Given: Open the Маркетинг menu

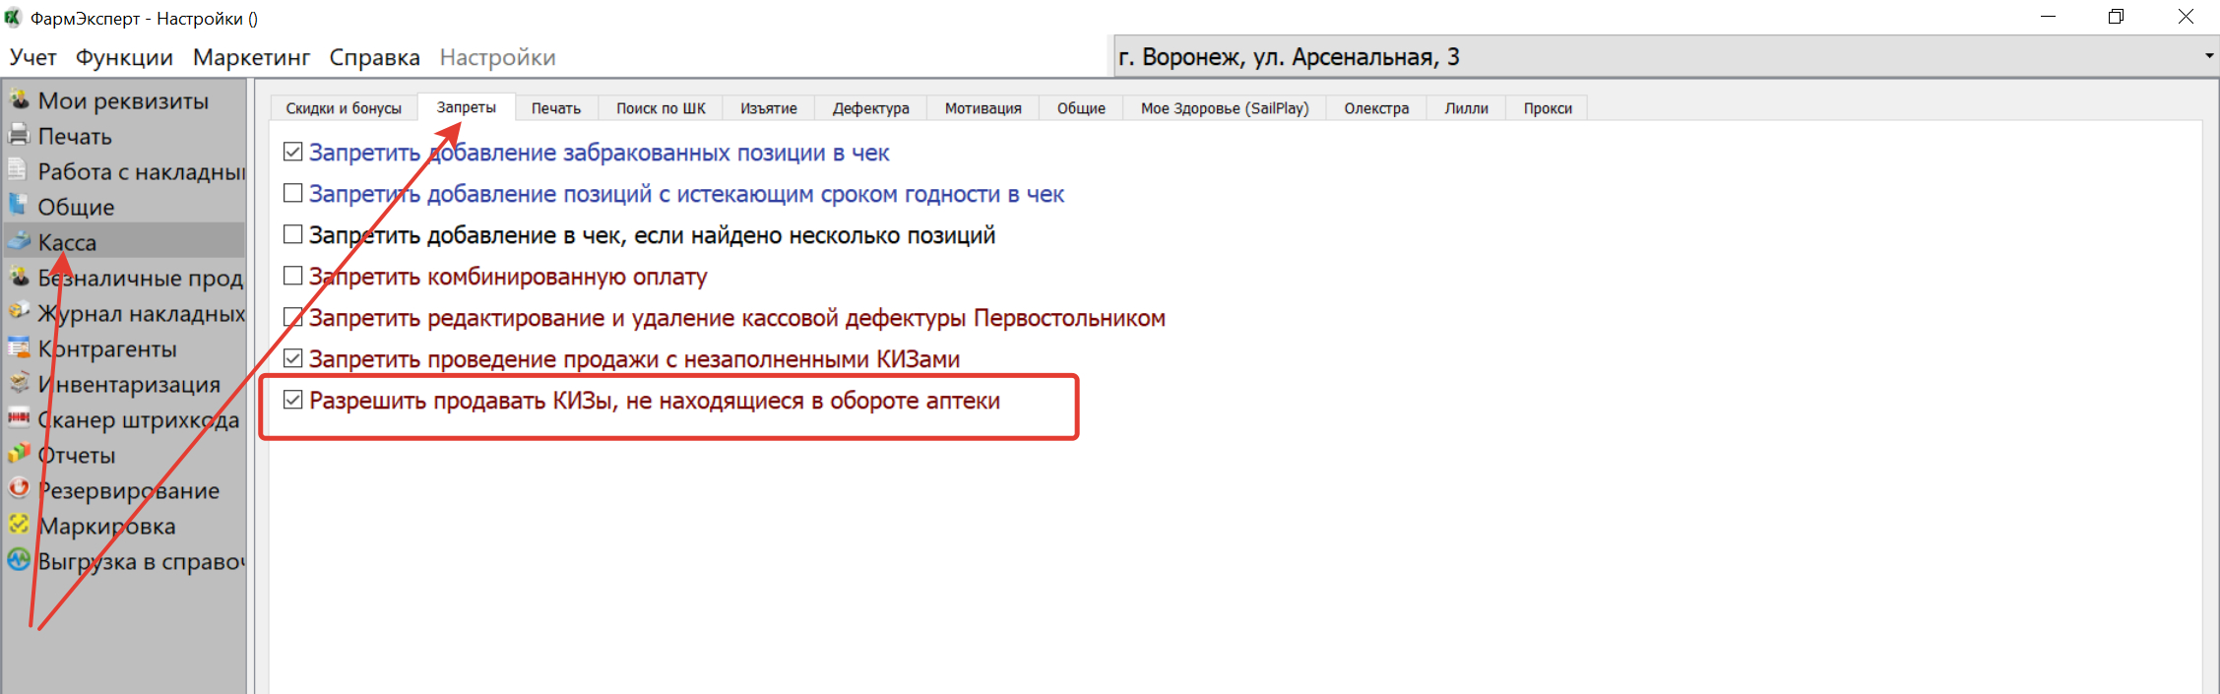Looking at the screenshot, I should 251,57.
